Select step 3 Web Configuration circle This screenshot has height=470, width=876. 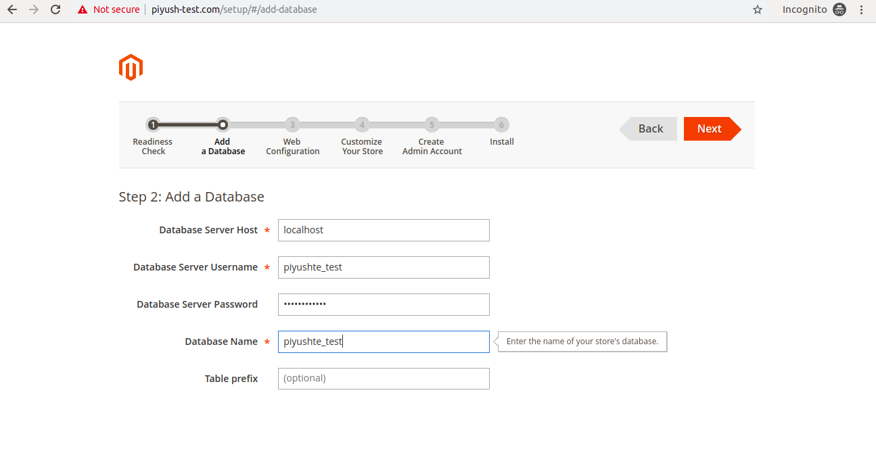coord(292,124)
